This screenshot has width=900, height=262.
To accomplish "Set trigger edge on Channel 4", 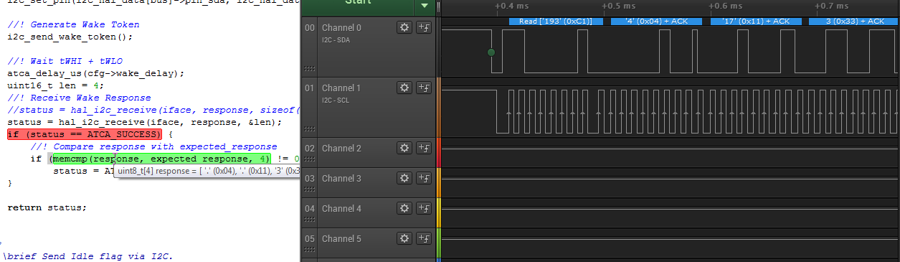I will coord(423,208).
